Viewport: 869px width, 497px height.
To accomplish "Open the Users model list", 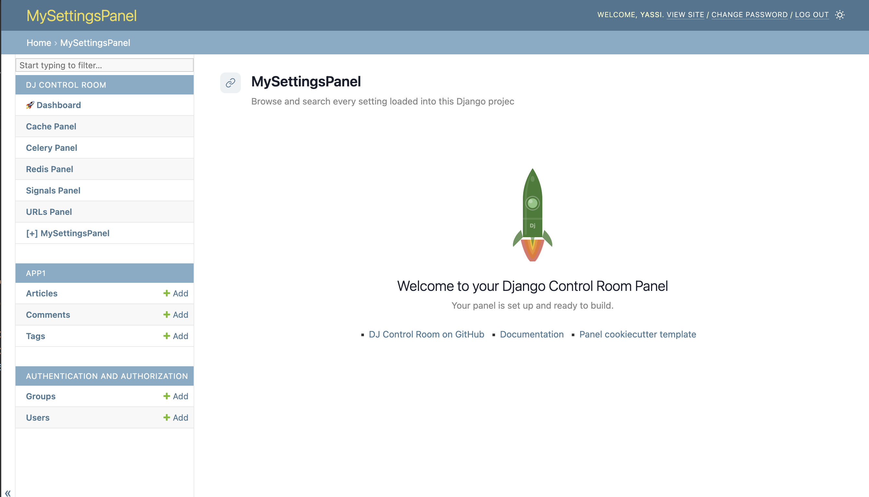I will click(x=38, y=417).
